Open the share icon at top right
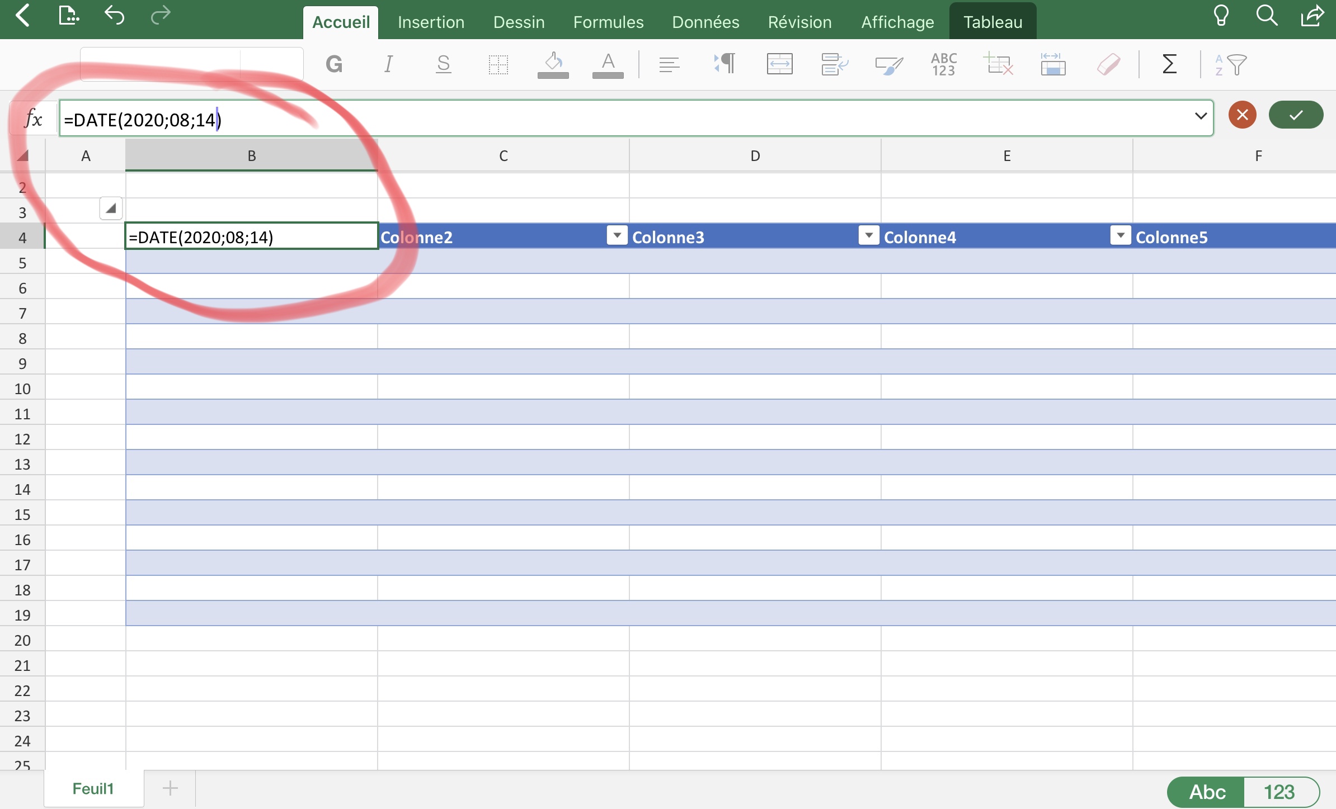The height and width of the screenshot is (809, 1336). (x=1312, y=16)
